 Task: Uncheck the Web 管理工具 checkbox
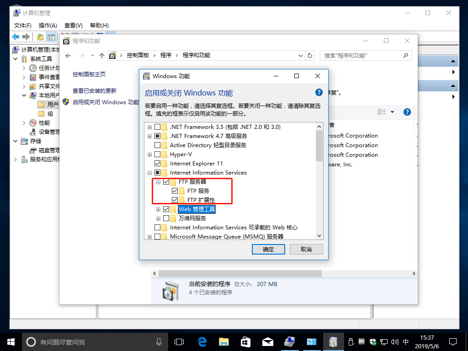click(x=166, y=209)
